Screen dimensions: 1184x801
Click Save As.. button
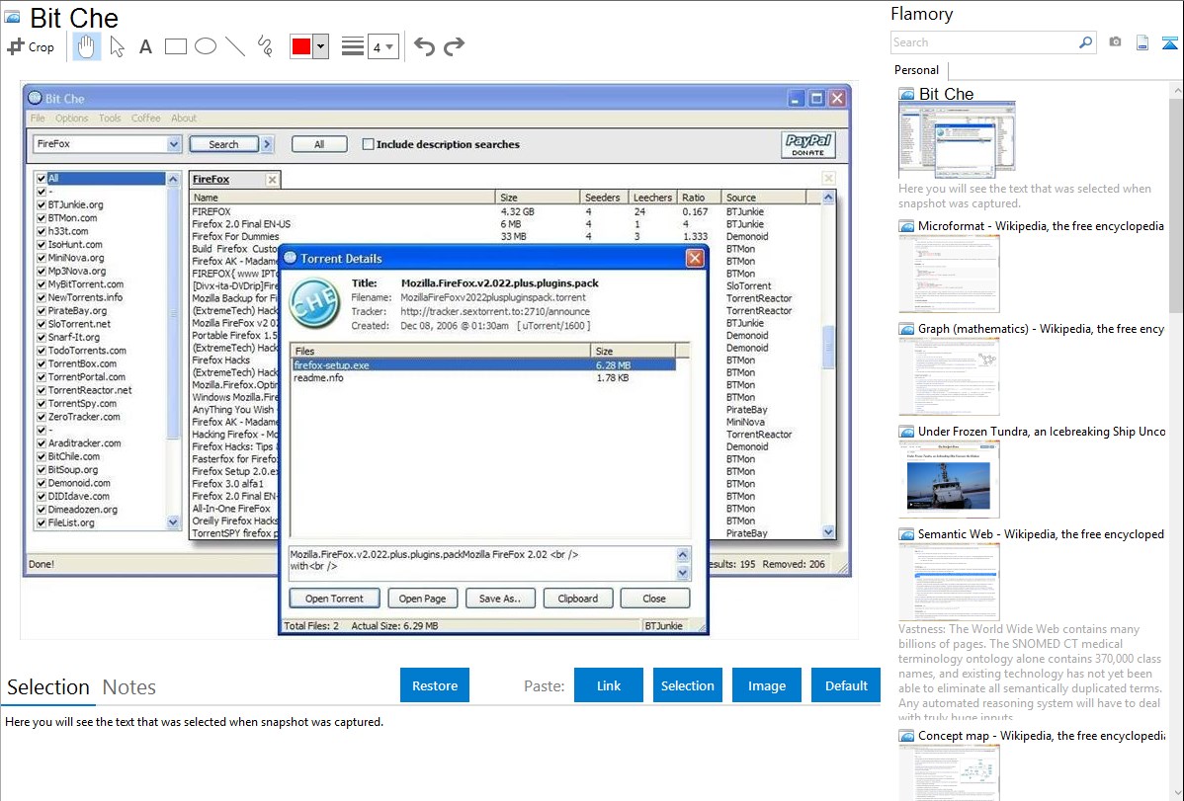(500, 599)
